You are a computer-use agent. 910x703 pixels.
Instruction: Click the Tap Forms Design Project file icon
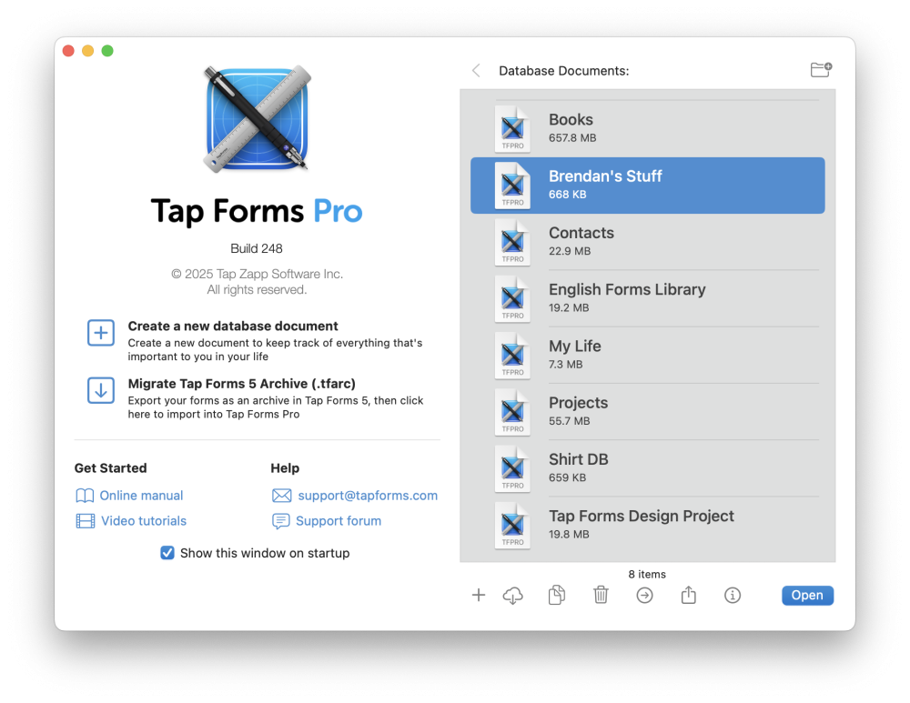tap(512, 525)
